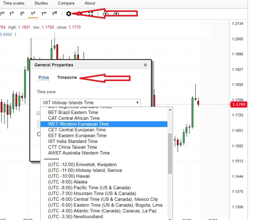Screen dimensions: 254x220
Task: Click the fullscreen expand icon
Action: pyautogui.click(x=90, y=14)
